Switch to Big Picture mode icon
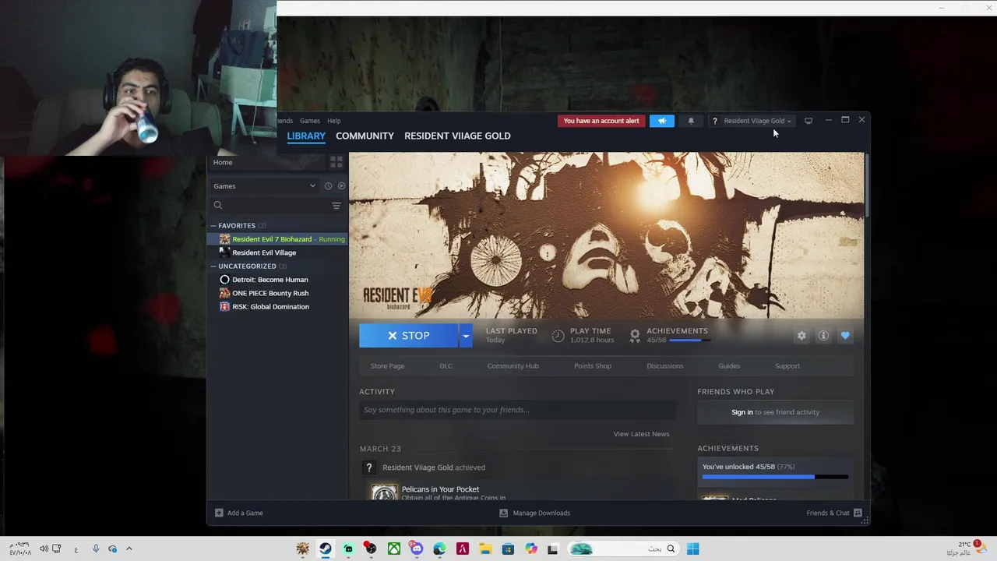Viewport: 997px width, 561px height. (x=809, y=121)
